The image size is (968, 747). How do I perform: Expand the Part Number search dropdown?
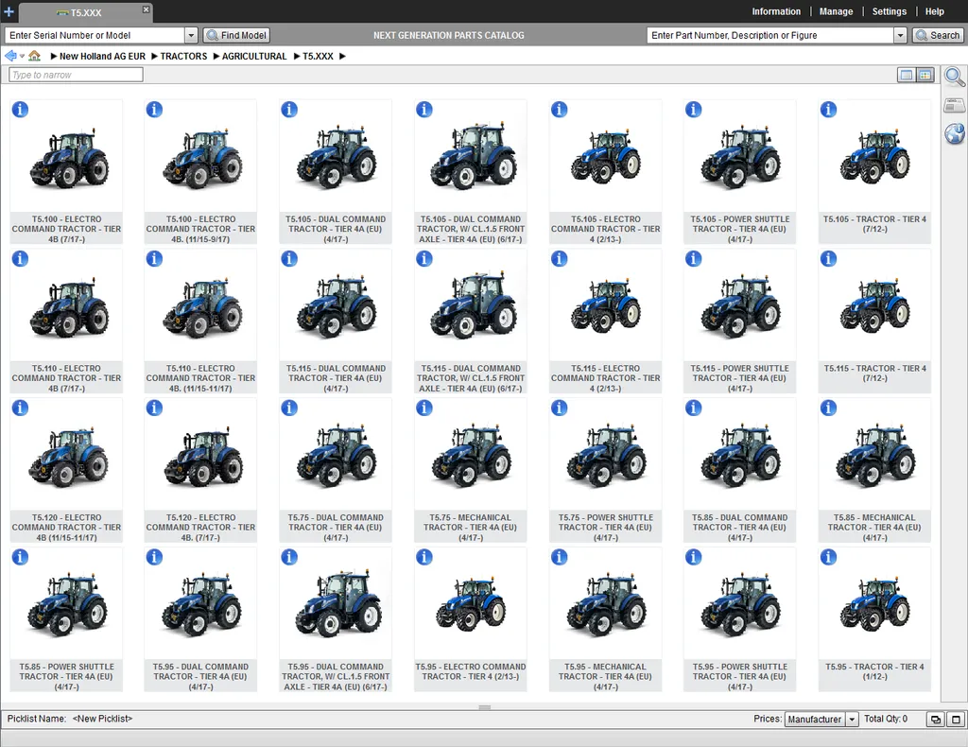pos(900,36)
